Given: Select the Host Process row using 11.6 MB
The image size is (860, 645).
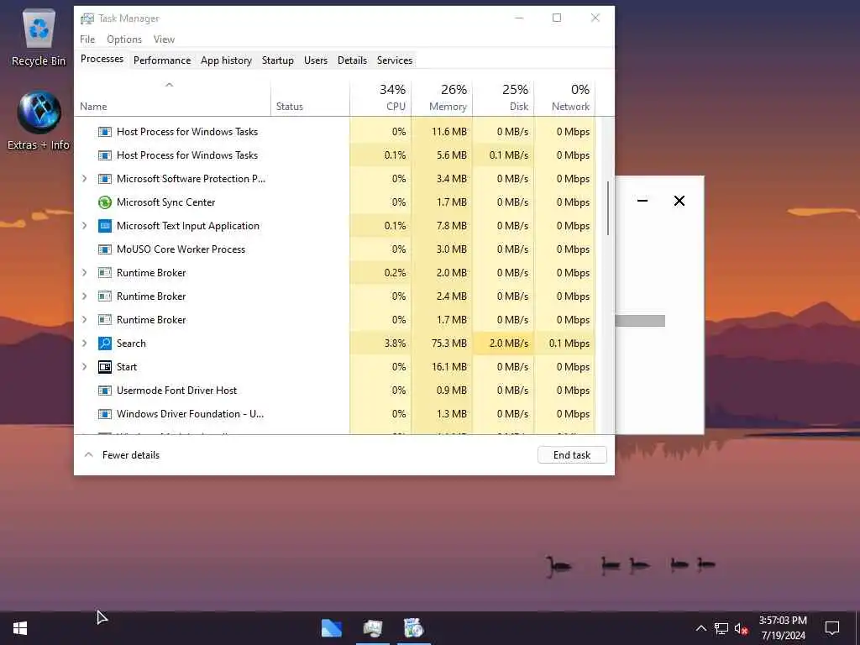Looking at the screenshot, I should tap(334, 132).
